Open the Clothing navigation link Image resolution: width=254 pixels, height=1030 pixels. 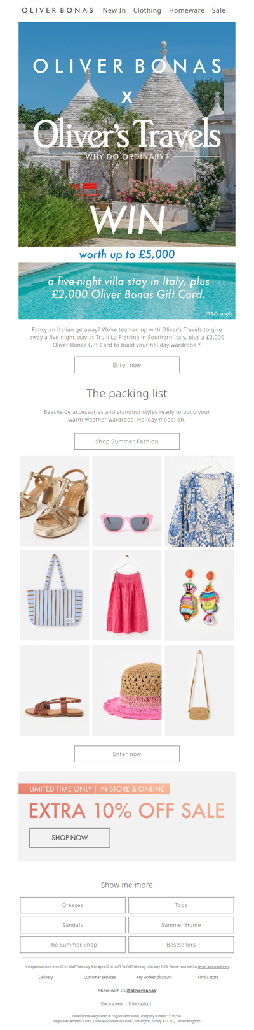pos(147,10)
